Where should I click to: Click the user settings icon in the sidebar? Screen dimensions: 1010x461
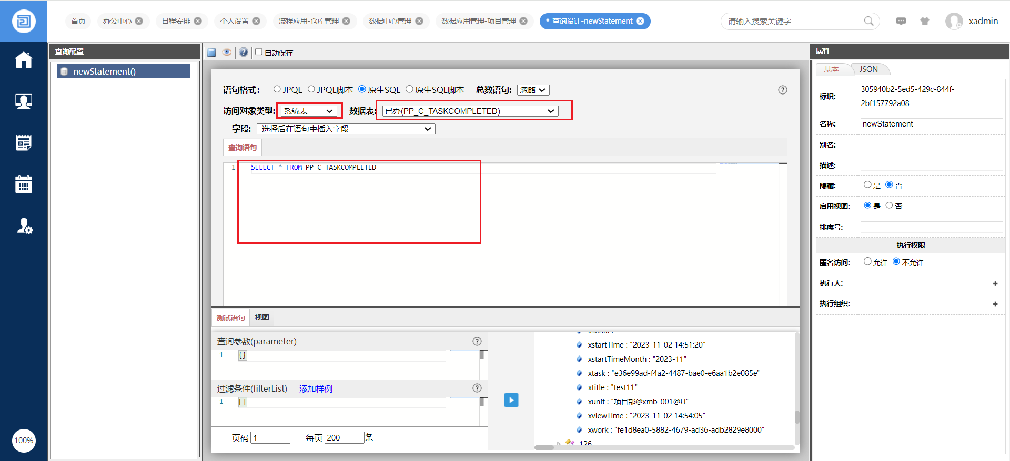(x=24, y=226)
